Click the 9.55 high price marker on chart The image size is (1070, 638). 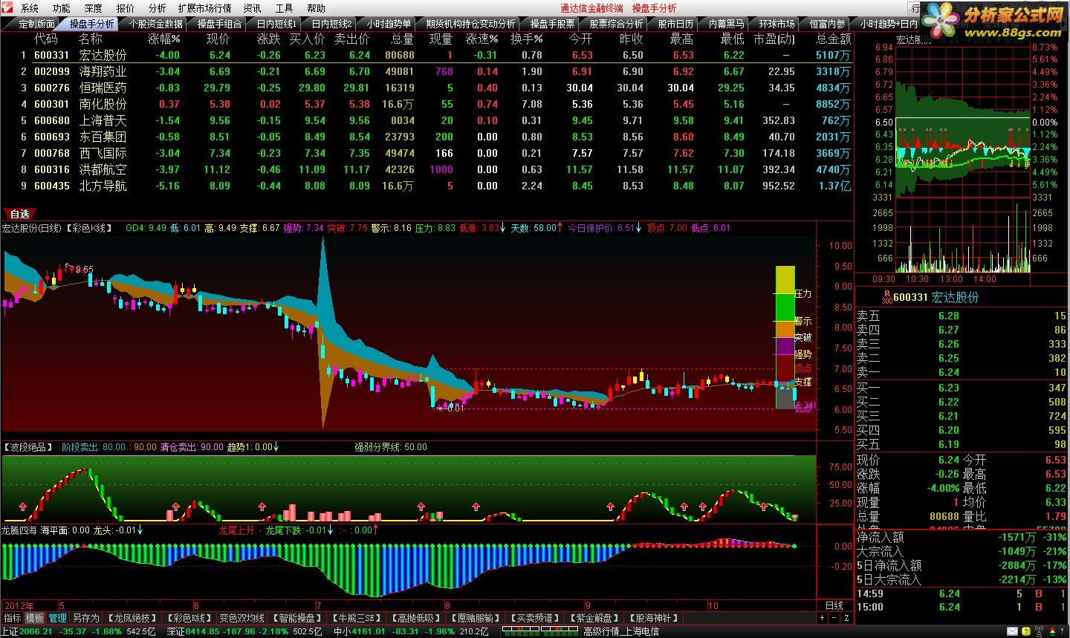[x=84, y=270]
